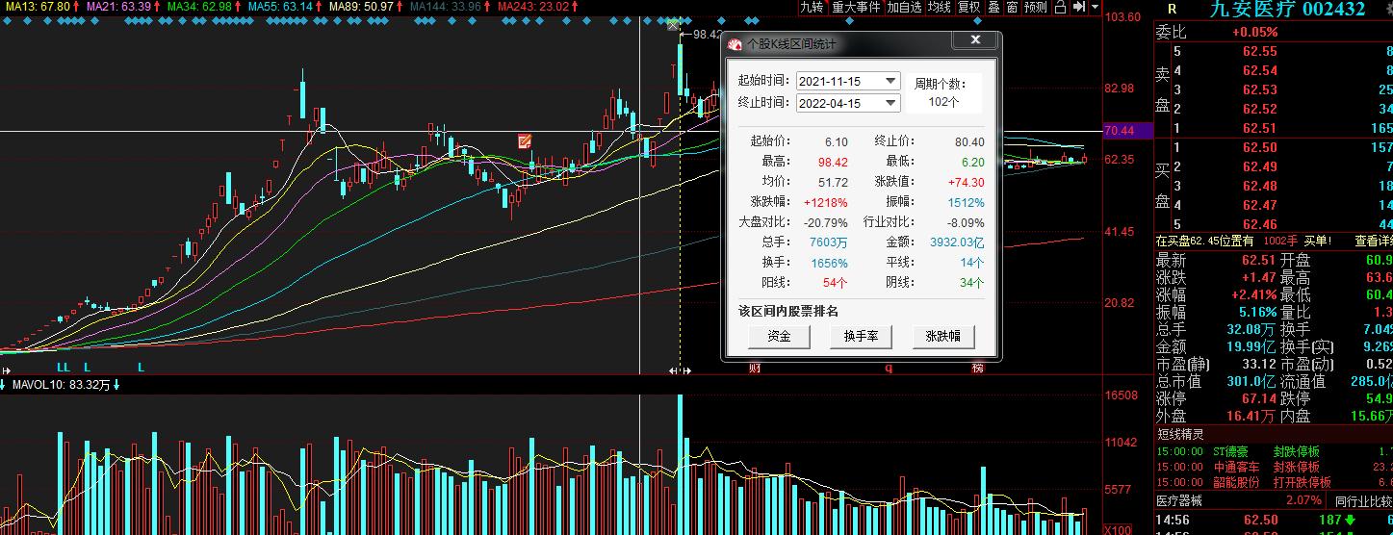Click the scroll arrow at chart bottom-left

[x=6, y=369]
